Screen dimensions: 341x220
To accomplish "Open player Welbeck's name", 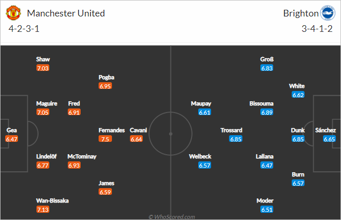I will click(x=200, y=156).
